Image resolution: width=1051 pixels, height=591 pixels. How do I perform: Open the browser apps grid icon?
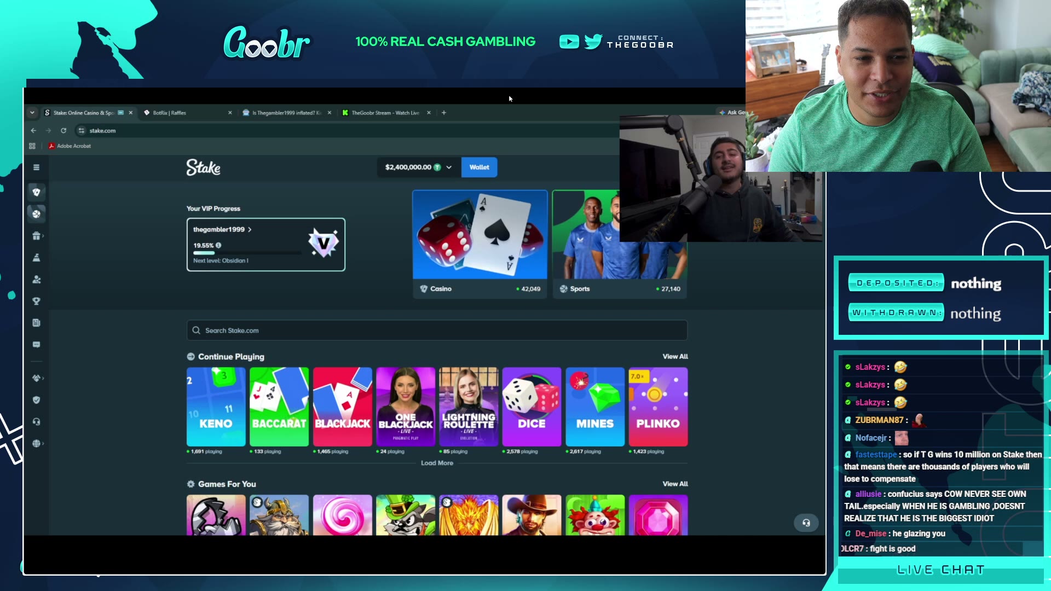pos(32,146)
